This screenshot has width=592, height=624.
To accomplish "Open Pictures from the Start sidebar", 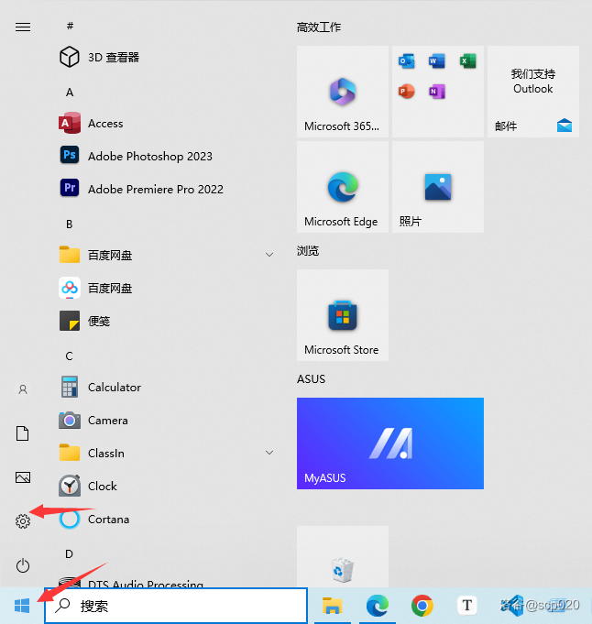I will (23, 477).
